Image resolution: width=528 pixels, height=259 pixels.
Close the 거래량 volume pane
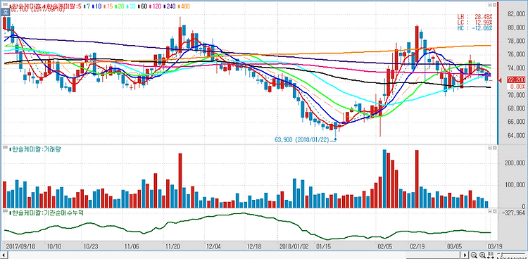[494, 148]
